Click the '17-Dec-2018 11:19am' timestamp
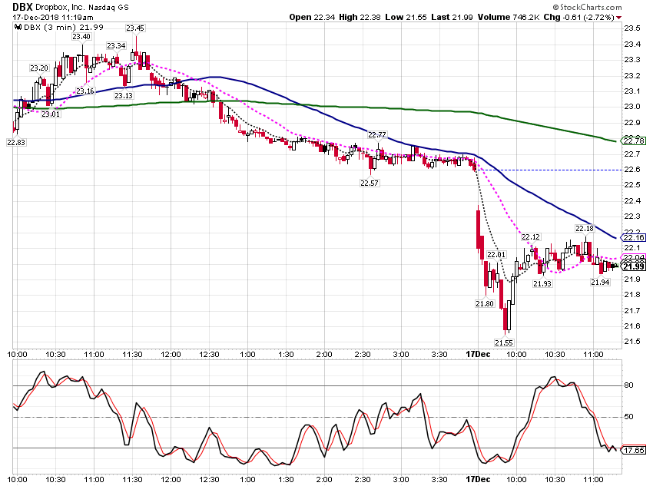This screenshot has height=486, width=653. click(x=53, y=18)
